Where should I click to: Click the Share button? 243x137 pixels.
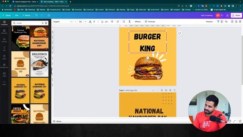(x=236, y=15)
